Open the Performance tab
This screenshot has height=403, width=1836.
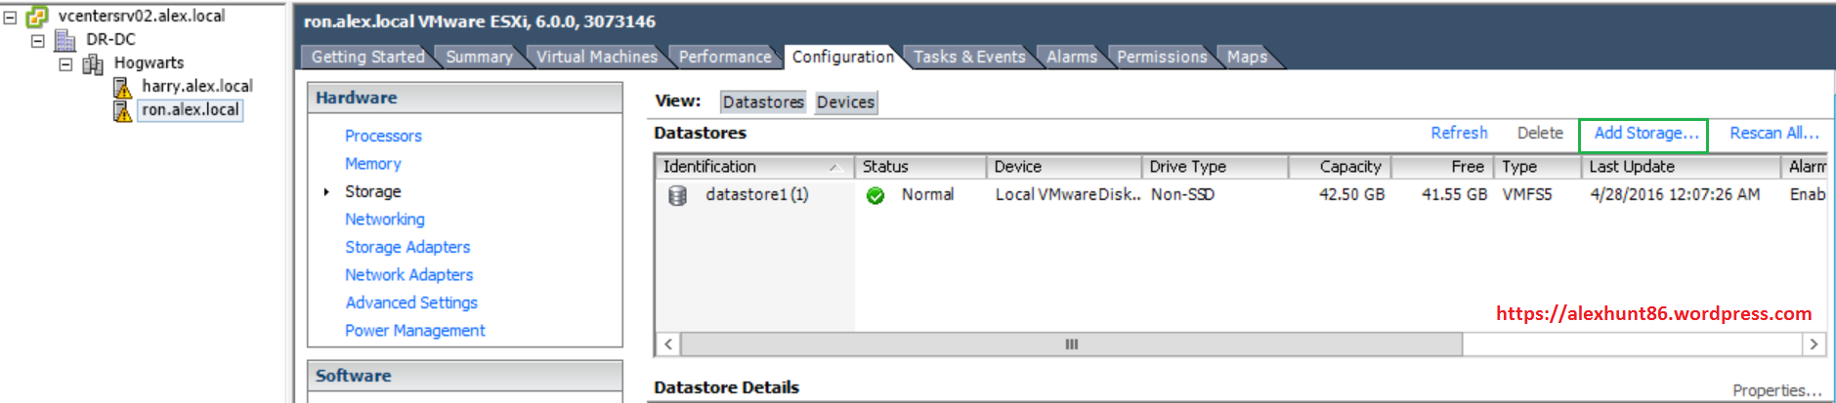(724, 57)
